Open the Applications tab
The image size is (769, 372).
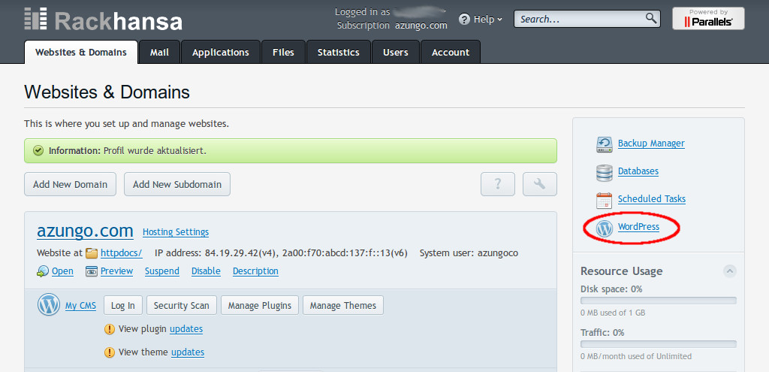(x=221, y=52)
